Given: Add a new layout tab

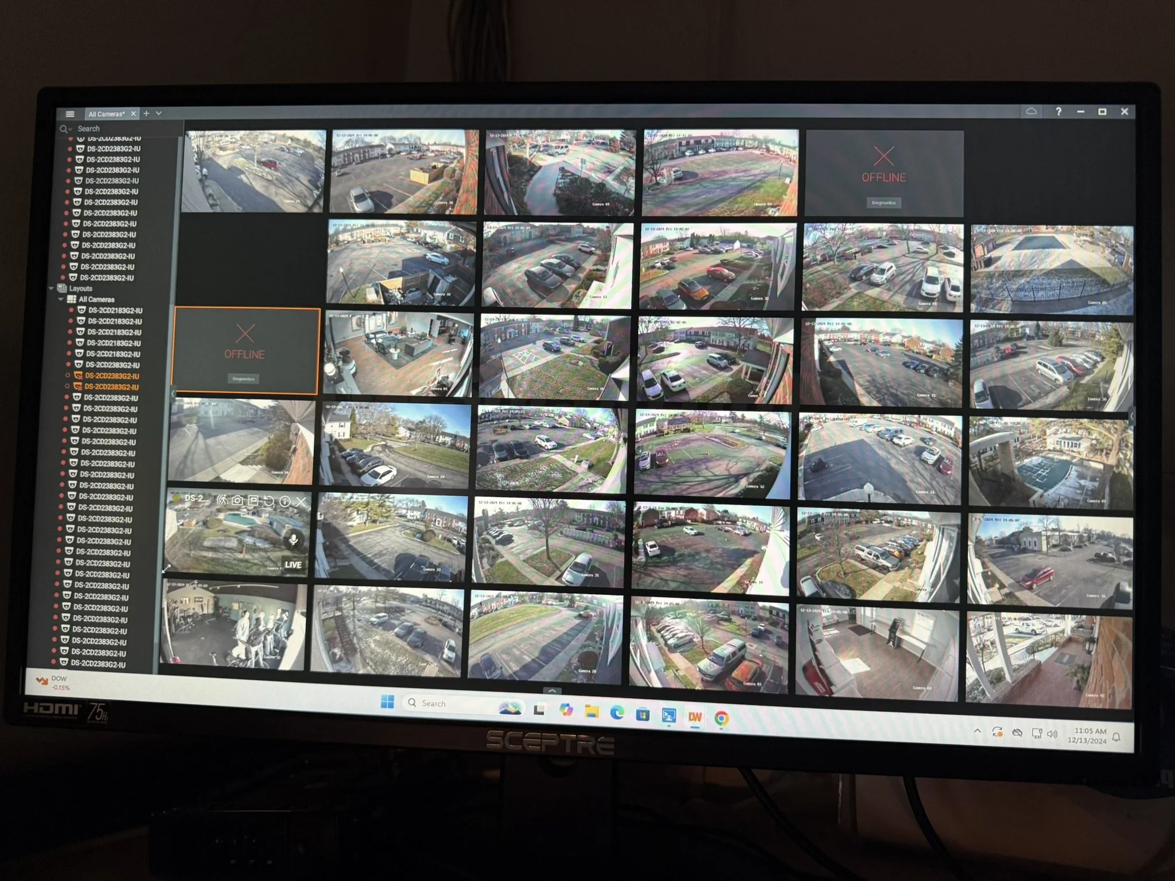Looking at the screenshot, I should point(146,114).
